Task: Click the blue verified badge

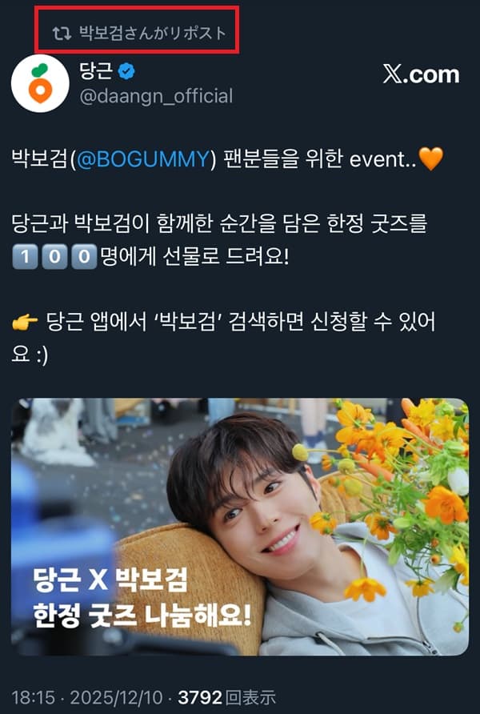Action: [126, 71]
